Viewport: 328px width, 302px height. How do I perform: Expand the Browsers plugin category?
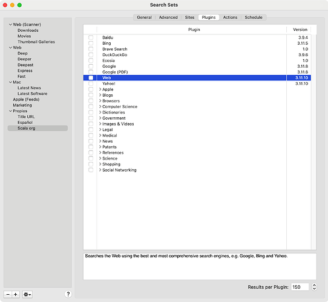100,101
